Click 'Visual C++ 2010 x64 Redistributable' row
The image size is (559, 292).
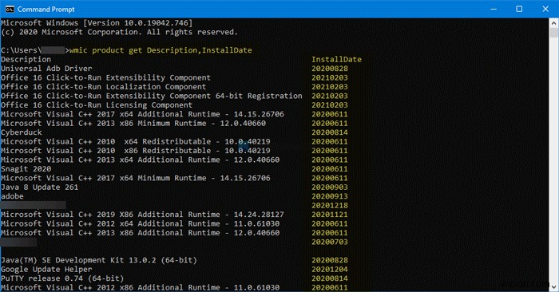click(136, 142)
